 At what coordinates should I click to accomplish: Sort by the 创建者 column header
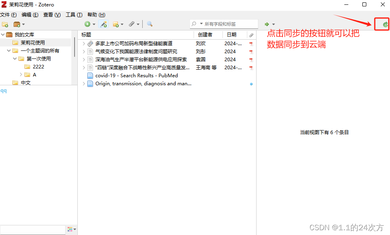pyautogui.click(x=208, y=35)
